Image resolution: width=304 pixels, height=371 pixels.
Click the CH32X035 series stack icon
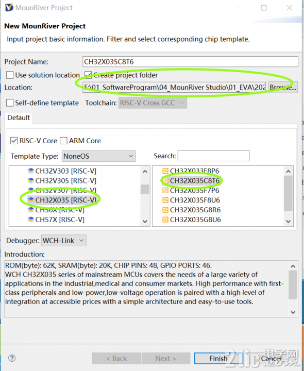(x=31, y=200)
